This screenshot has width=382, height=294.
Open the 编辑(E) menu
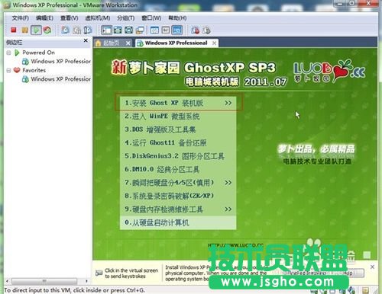click(44, 18)
